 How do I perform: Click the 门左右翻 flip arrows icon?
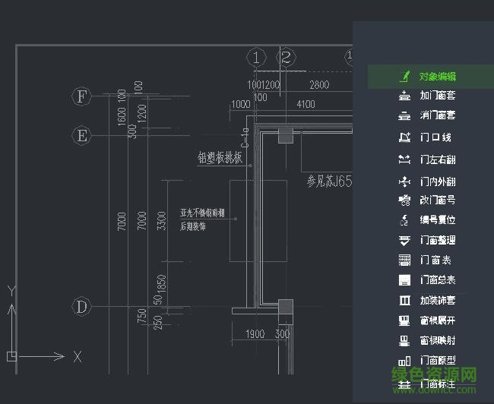404,160
